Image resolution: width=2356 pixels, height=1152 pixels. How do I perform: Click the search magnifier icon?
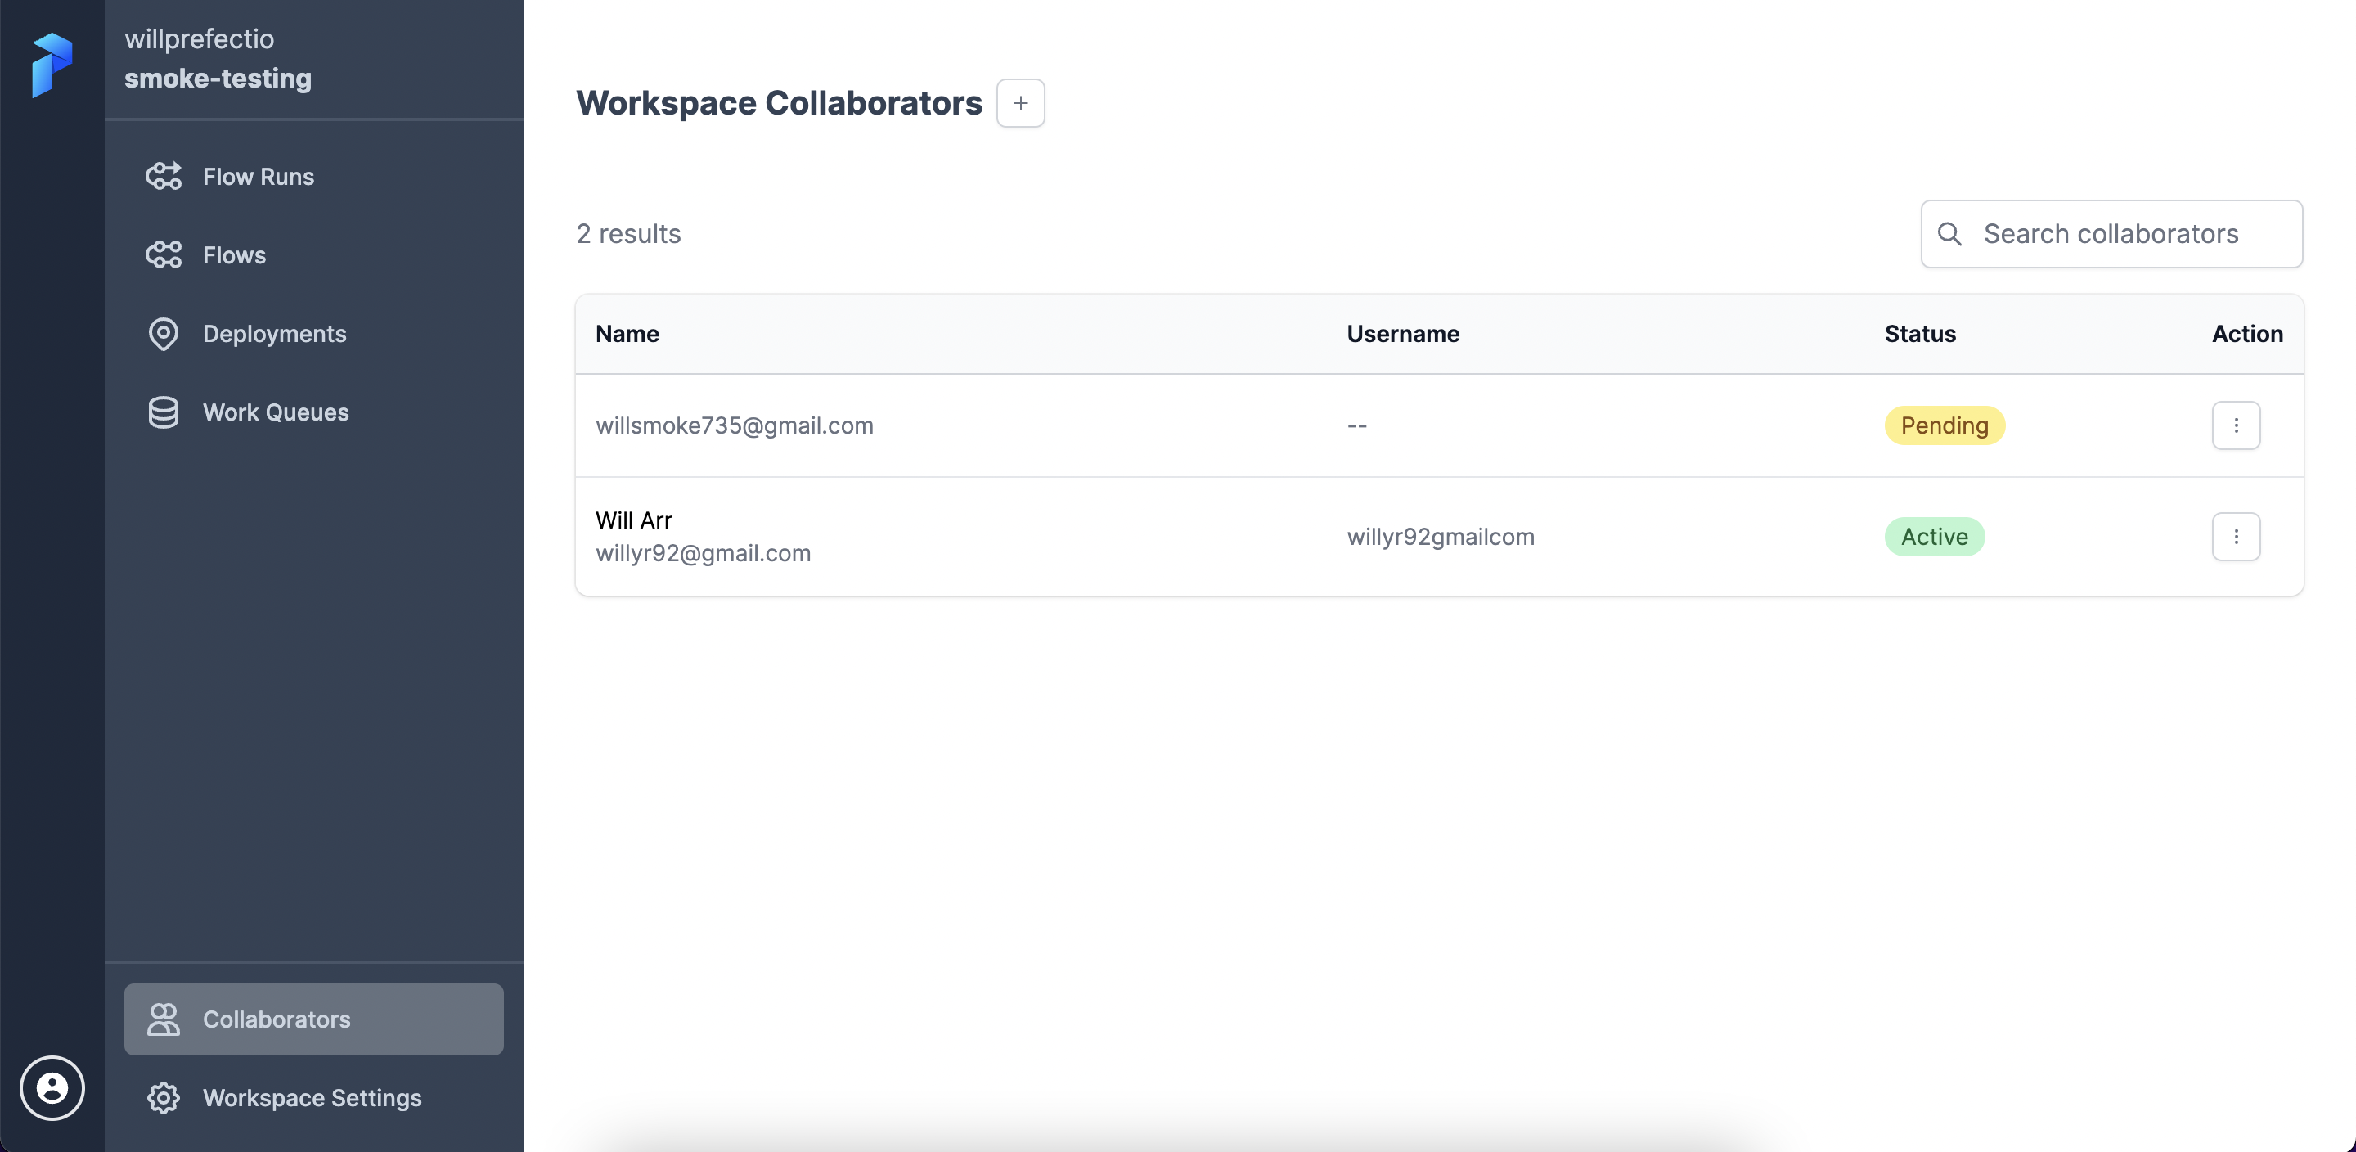pyautogui.click(x=1949, y=234)
